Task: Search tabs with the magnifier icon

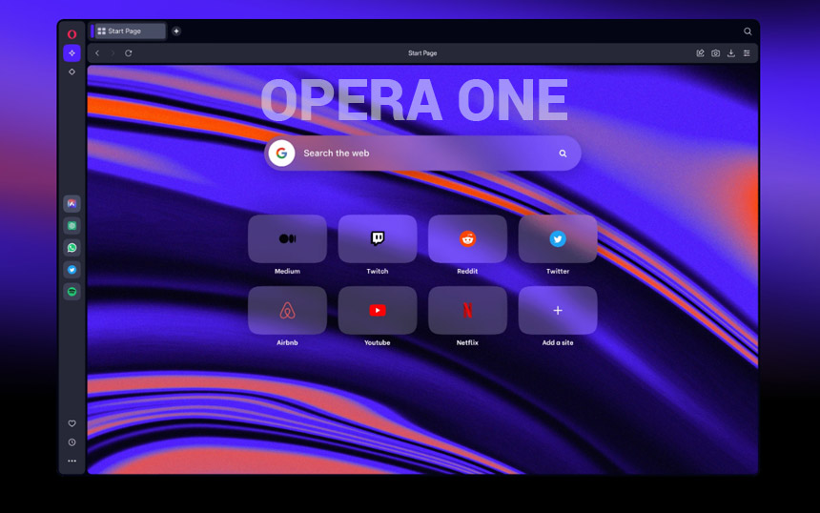Action: point(748,31)
